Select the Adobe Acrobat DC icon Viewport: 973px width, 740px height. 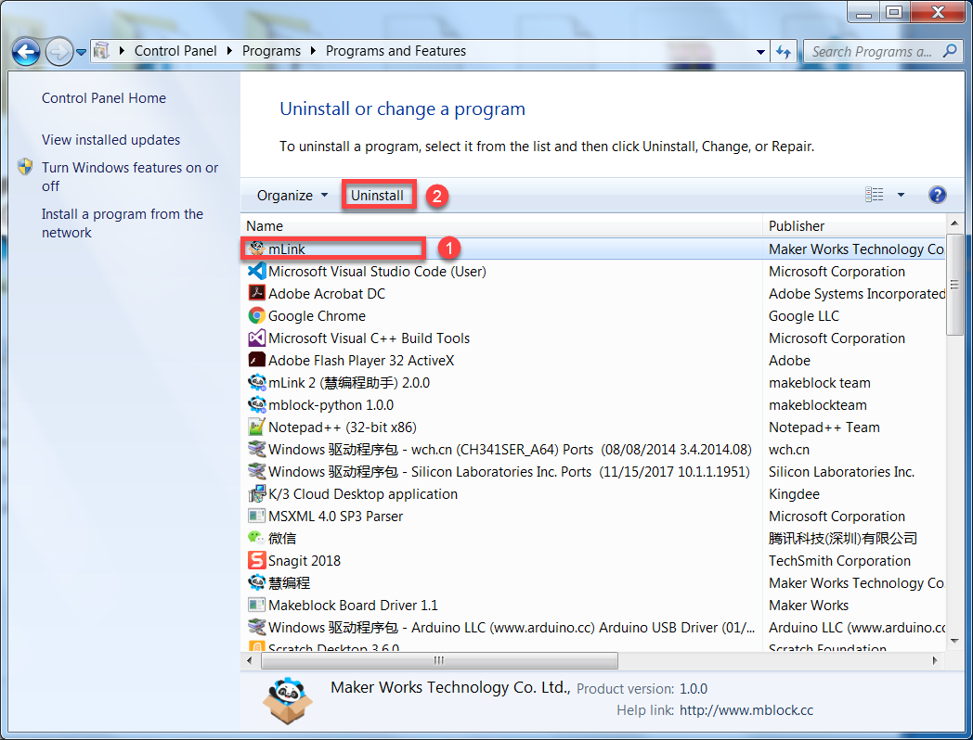click(x=256, y=293)
